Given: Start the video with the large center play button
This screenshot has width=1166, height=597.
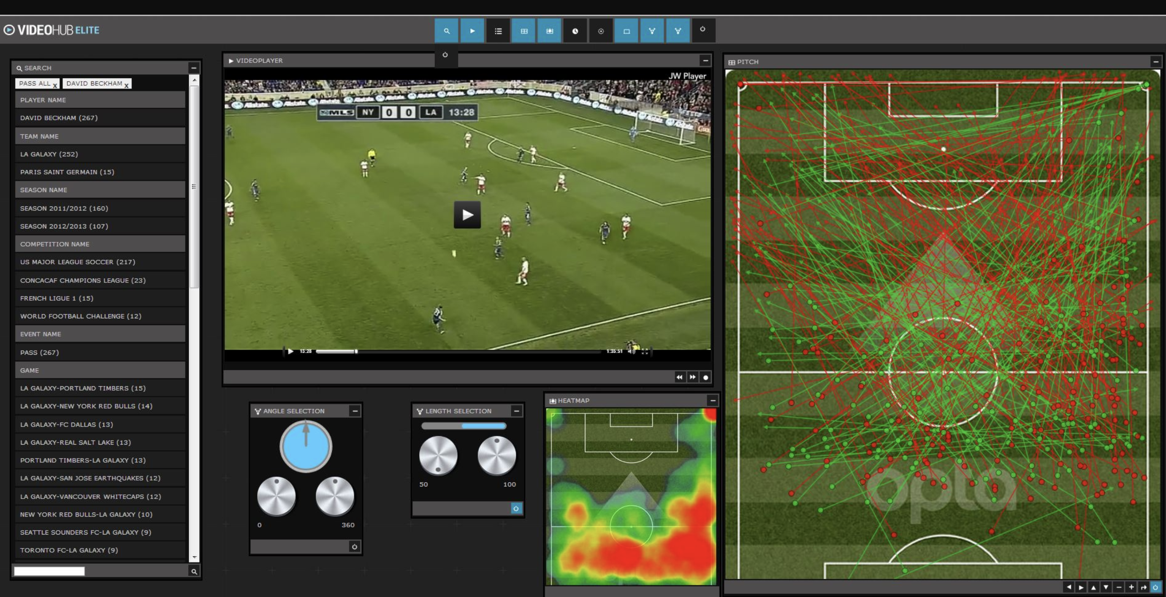Looking at the screenshot, I should 467,214.
